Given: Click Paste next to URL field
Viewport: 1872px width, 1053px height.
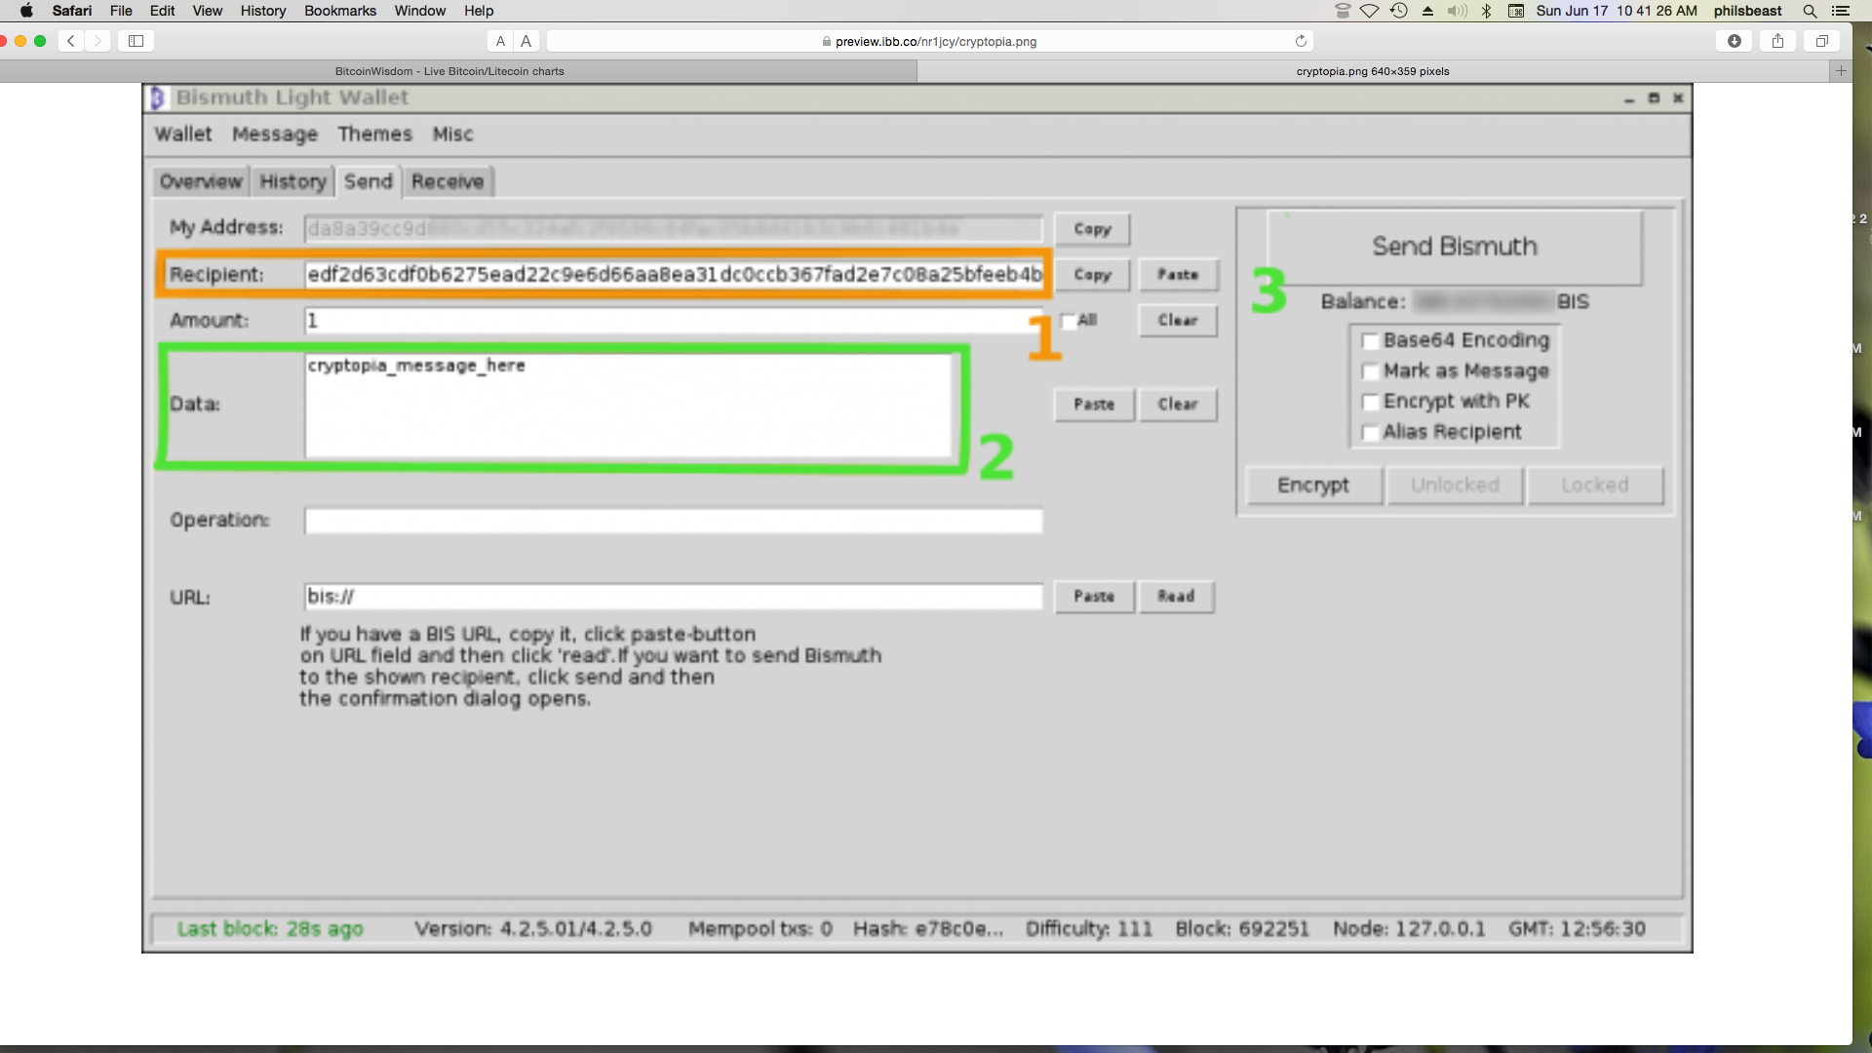Looking at the screenshot, I should (1094, 597).
